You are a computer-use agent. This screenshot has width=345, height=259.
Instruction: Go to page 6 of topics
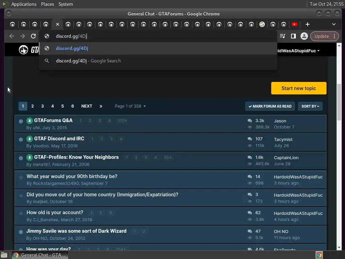pos(73,106)
